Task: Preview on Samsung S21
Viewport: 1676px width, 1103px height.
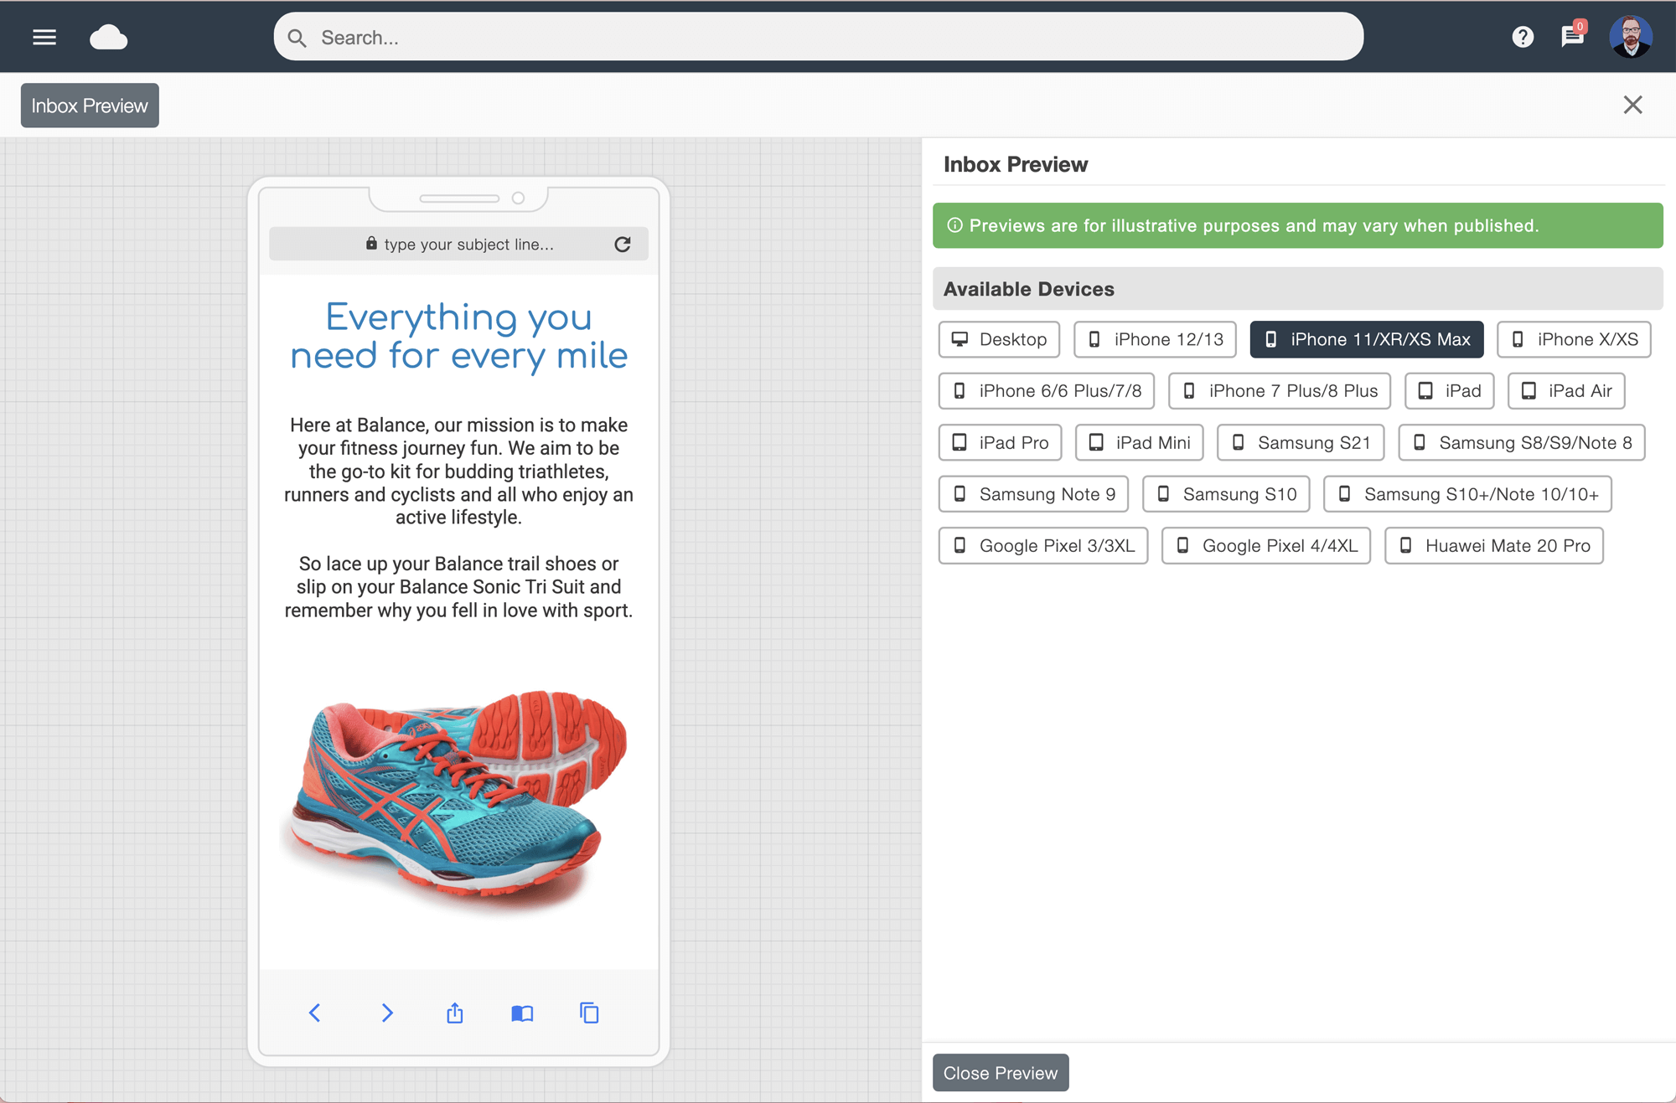Action: pyautogui.click(x=1300, y=443)
